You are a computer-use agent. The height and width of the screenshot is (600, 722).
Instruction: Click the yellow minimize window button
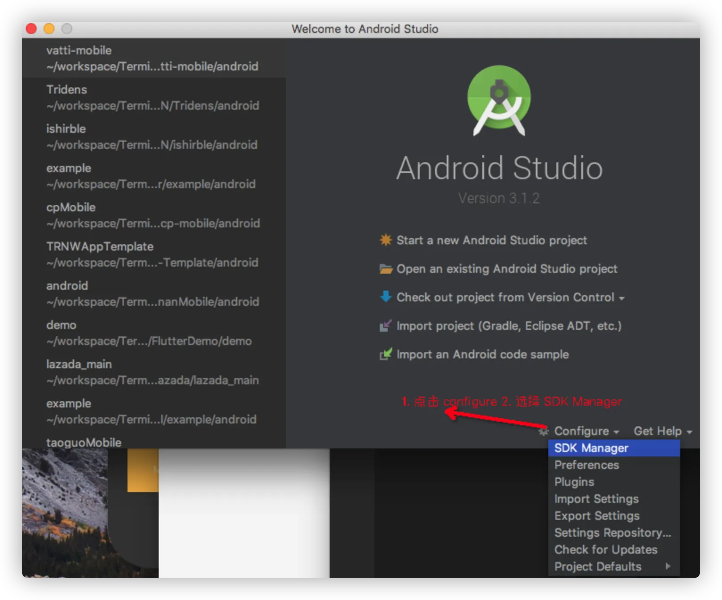click(x=49, y=29)
